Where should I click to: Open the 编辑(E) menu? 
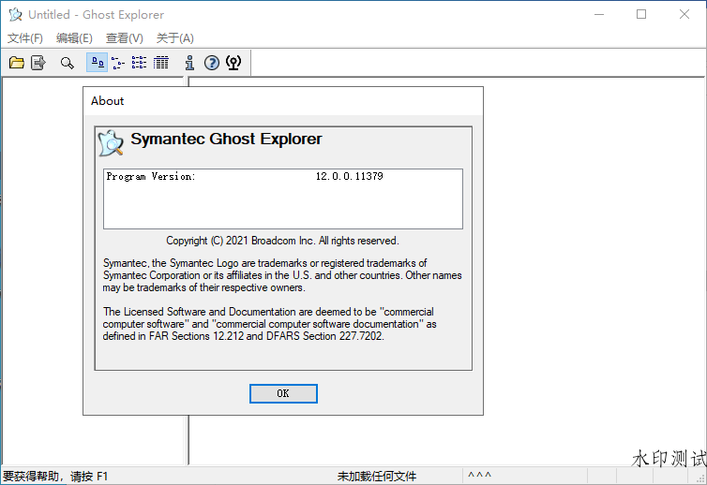74,38
